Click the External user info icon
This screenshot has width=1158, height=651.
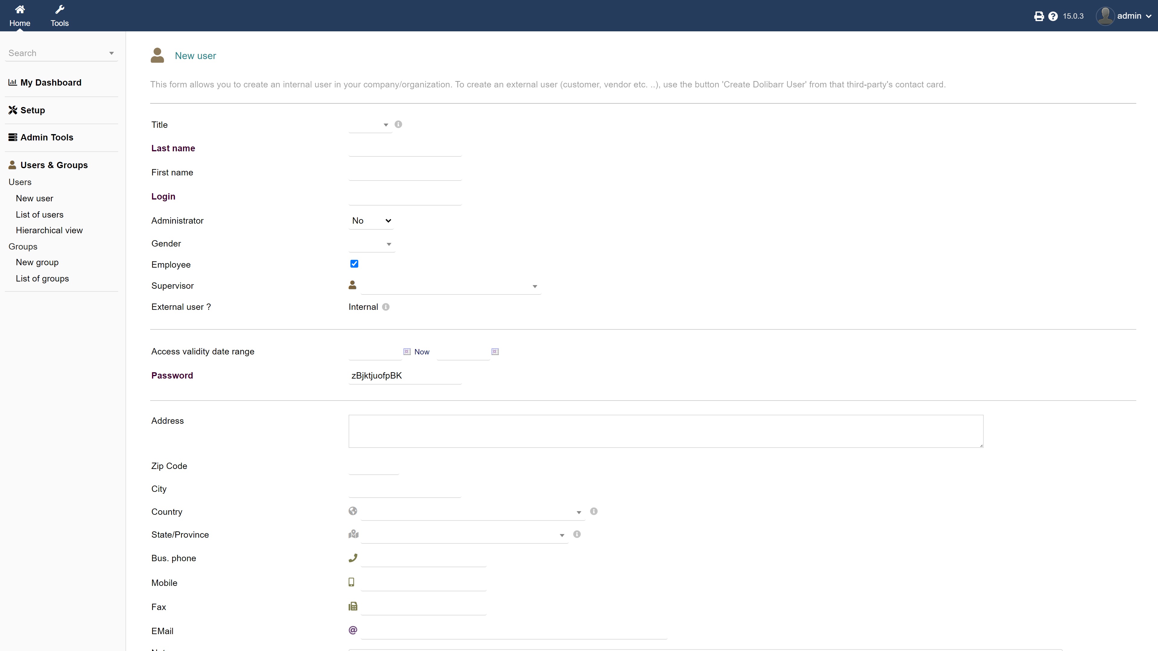(386, 307)
